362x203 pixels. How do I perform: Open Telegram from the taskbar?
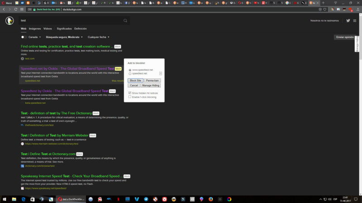[146, 199]
